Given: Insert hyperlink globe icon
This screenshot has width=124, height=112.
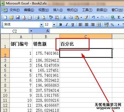Looking at the screenshot, I should 113,17.
